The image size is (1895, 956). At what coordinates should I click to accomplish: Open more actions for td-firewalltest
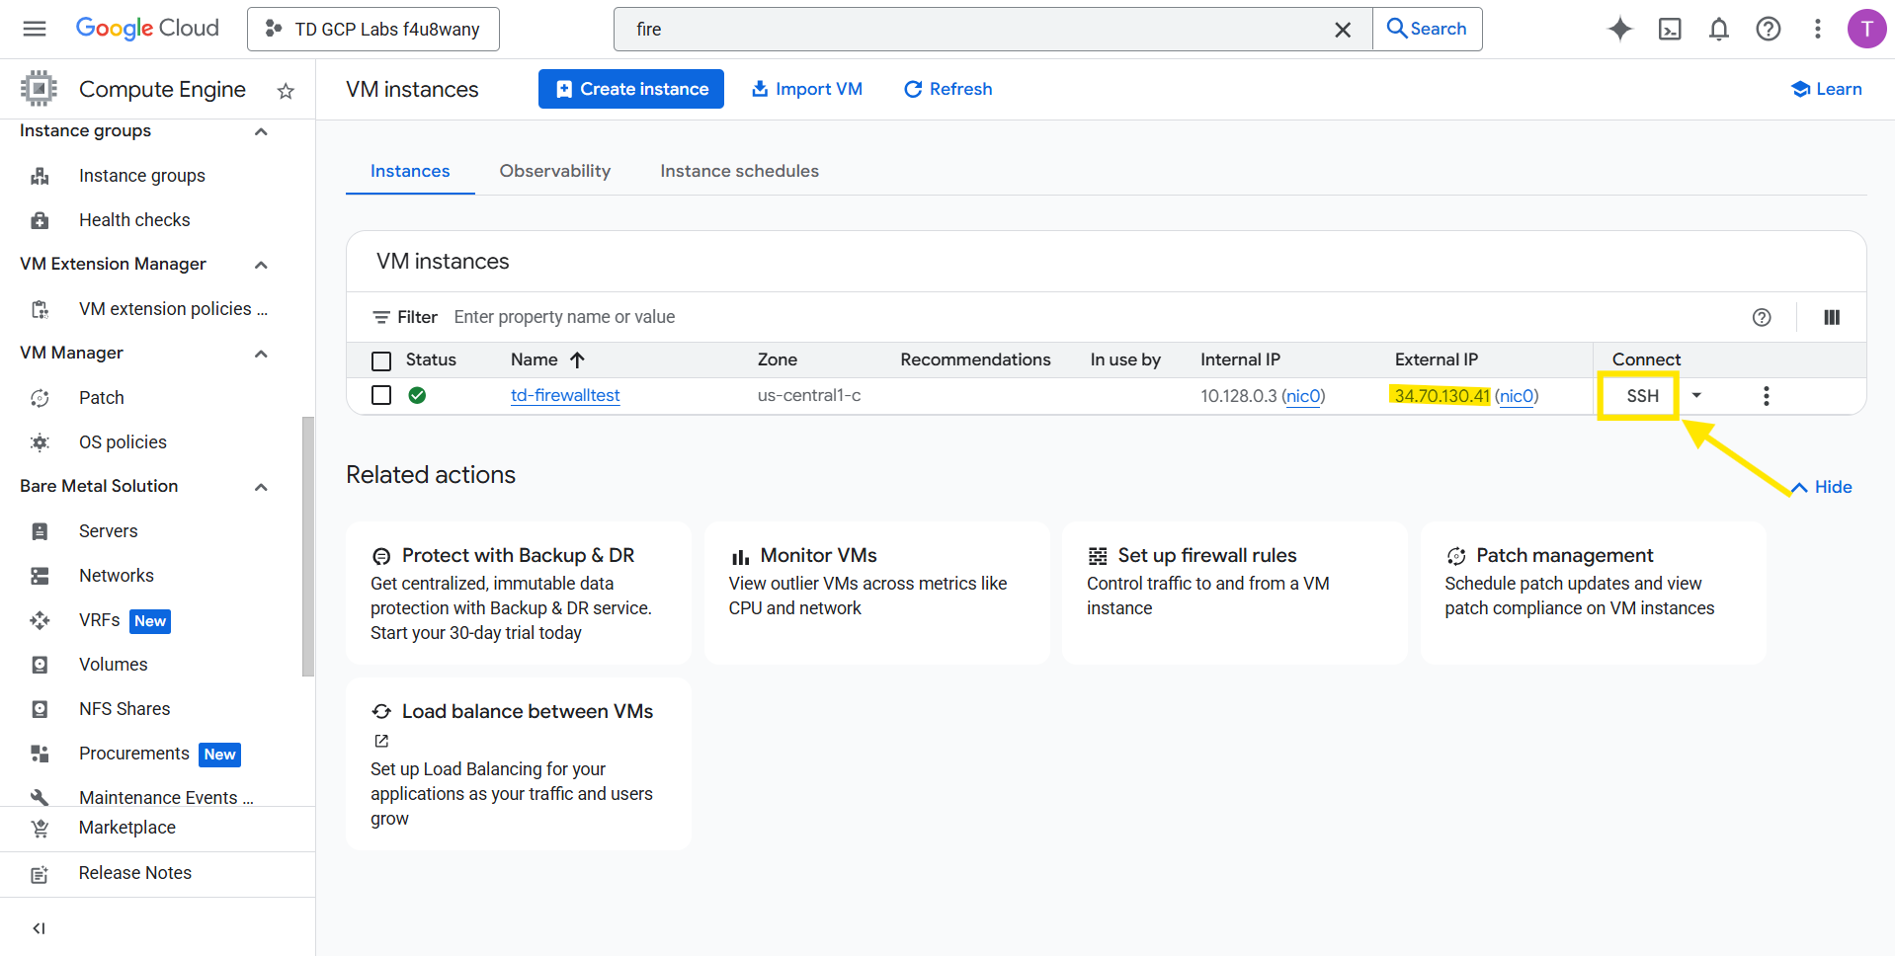(1766, 396)
